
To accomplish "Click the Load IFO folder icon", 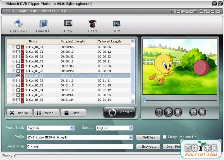I will click(43, 24).
